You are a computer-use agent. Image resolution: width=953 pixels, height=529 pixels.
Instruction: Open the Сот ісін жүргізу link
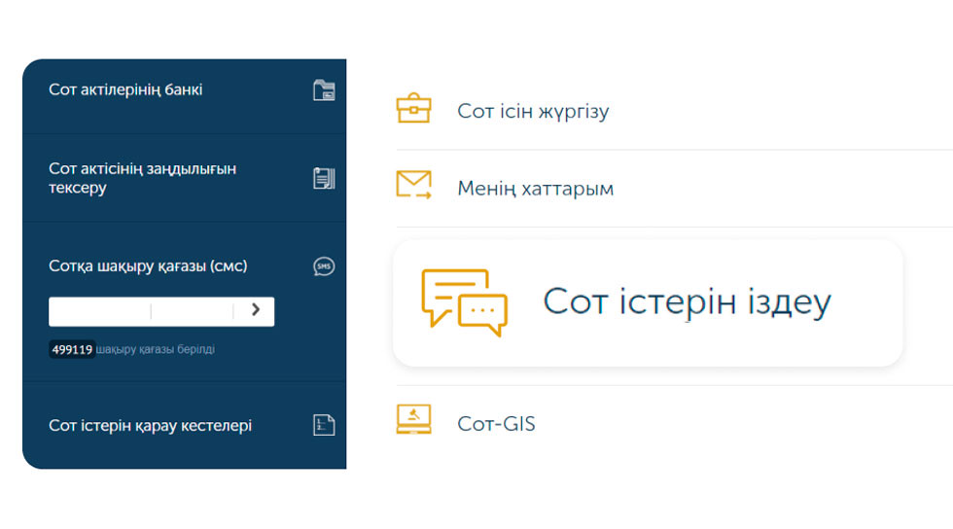pyautogui.click(x=533, y=111)
